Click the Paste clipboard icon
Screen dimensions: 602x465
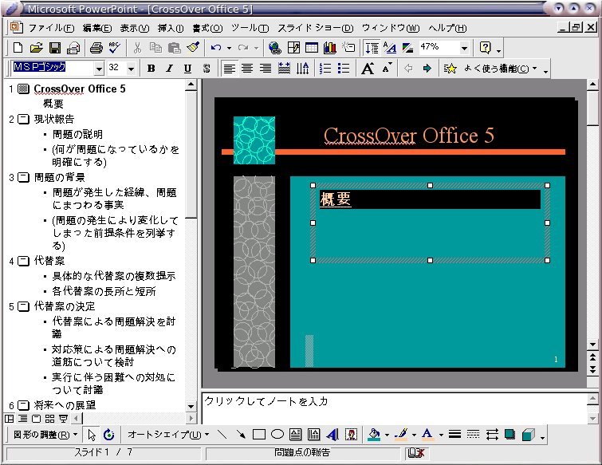coord(175,48)
